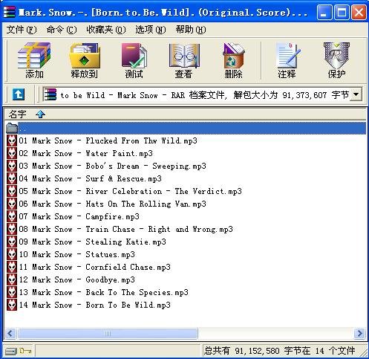Viewport: 369px width, 359px height.
Task: Minimize the WinRAR window
Action: tap(324, 12)
